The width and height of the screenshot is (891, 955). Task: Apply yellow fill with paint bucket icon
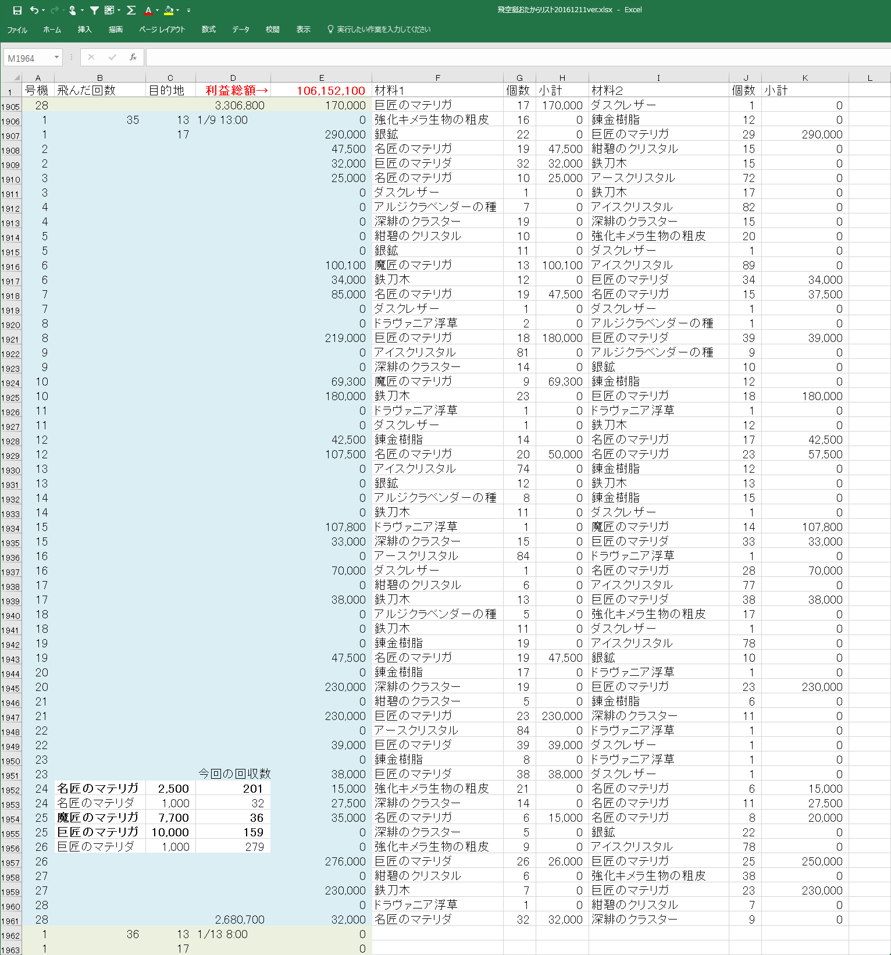(x=168, y=10)
